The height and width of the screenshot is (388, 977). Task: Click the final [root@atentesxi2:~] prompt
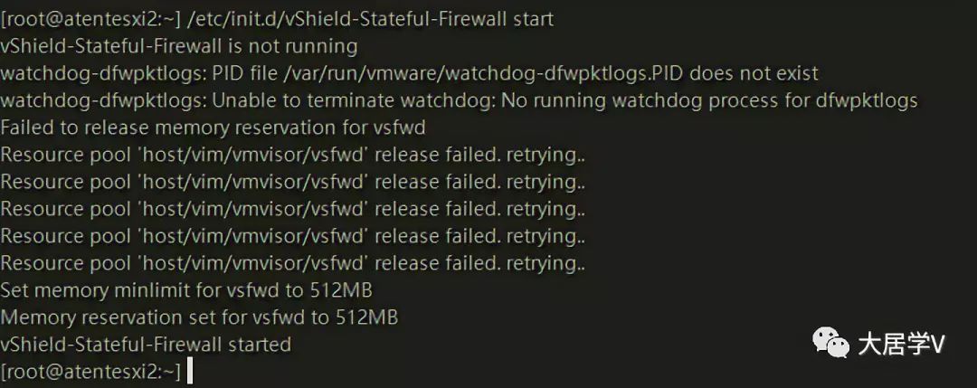91,372
